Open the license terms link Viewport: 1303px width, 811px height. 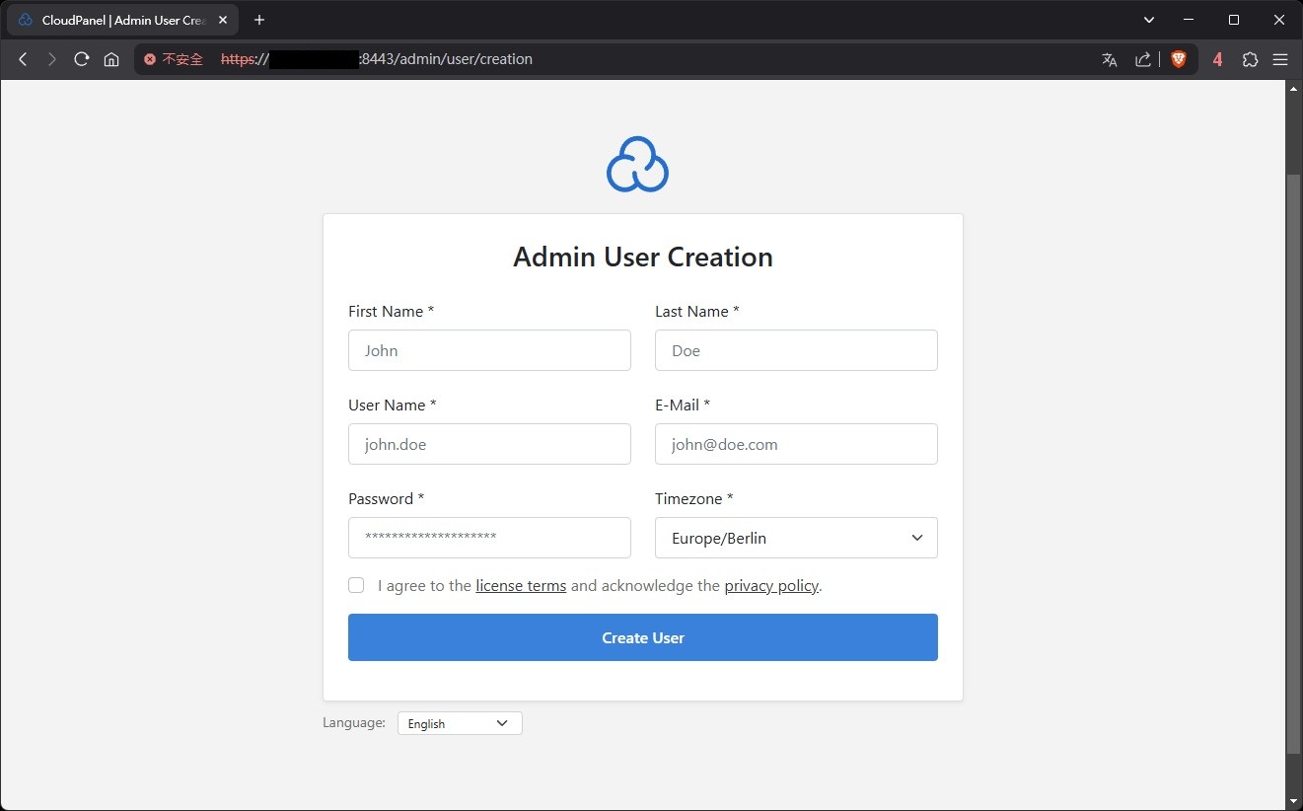tap(521, 586)
